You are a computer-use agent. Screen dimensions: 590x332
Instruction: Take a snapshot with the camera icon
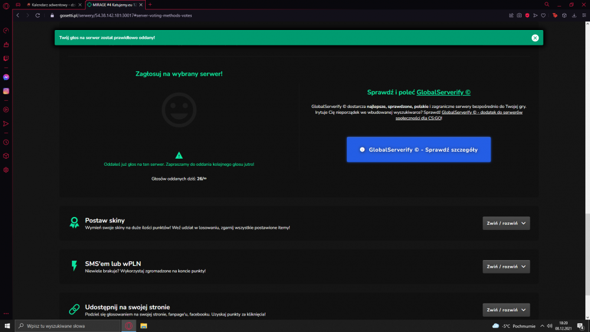coord(519,15)
